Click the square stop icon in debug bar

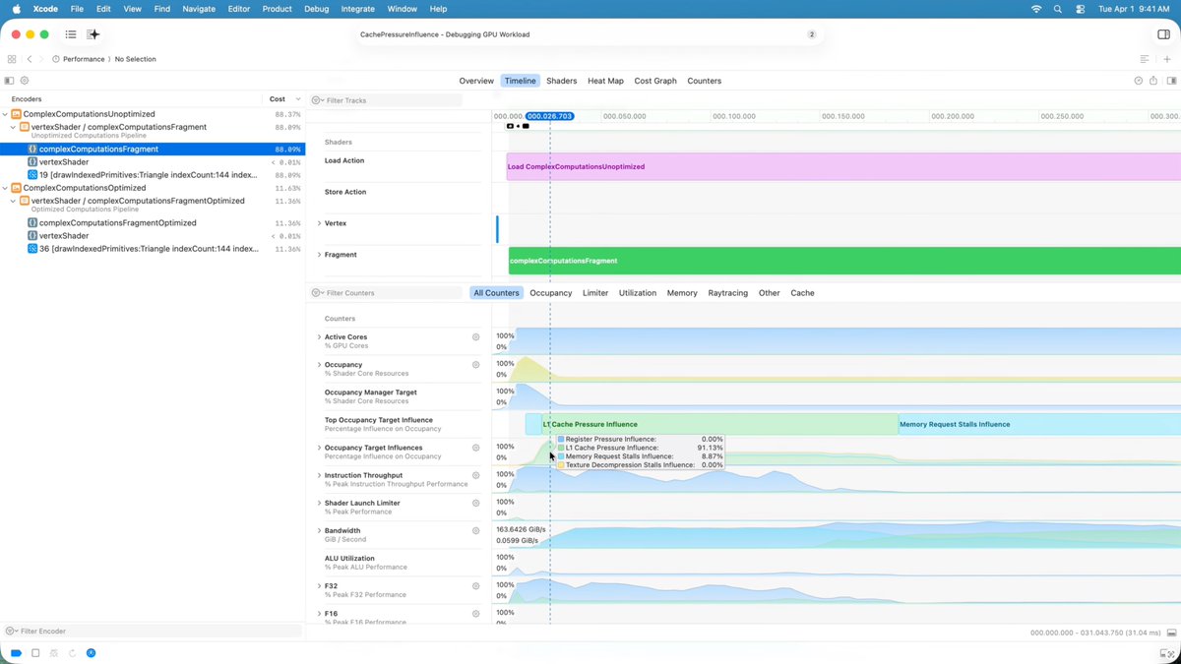pyautogui.click(x=35, y=653)
